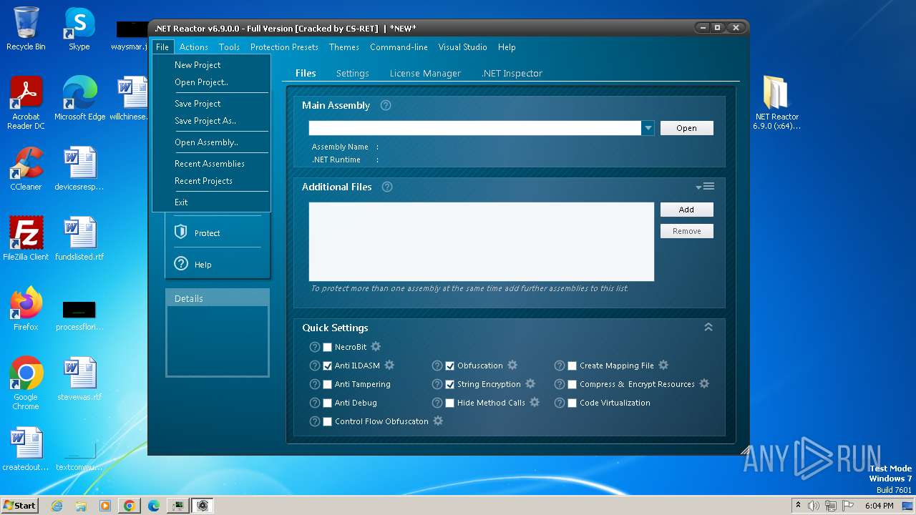Image resolution: width=916 pixels, height=515 pixels.
Task: Open String Encryption settings gear
Action: (530, 383)
